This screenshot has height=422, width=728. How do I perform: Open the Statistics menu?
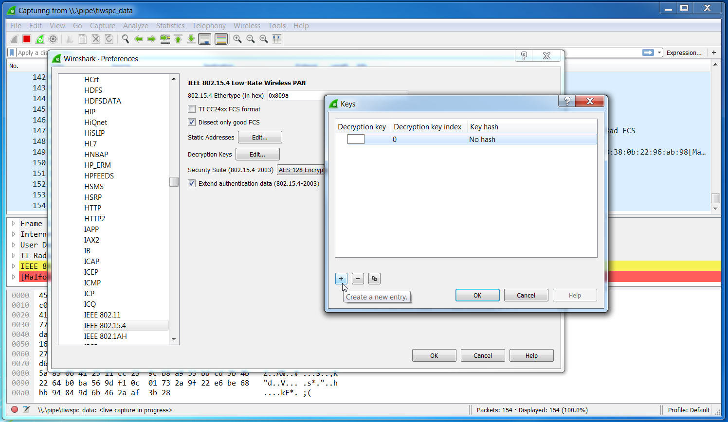(x=170, y=26)
